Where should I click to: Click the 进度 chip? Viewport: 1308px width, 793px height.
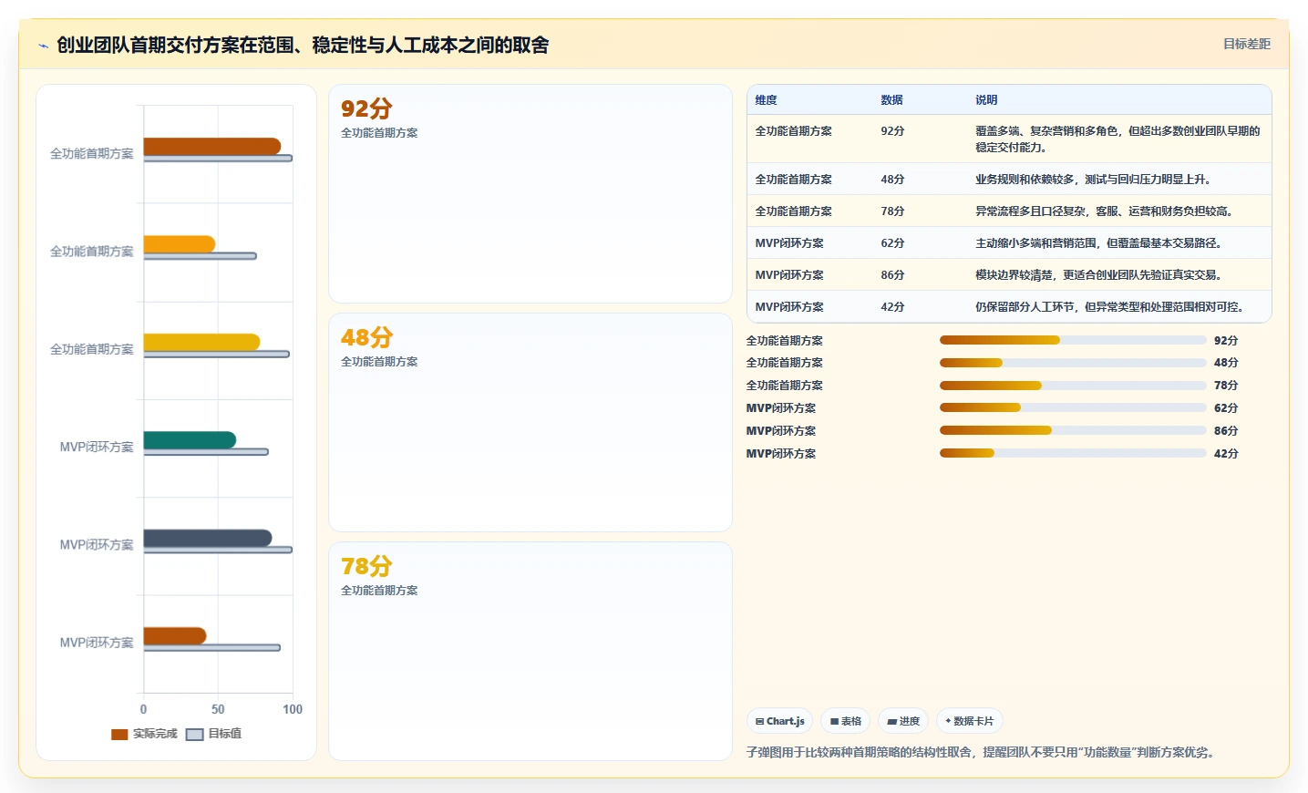point(903,721)
